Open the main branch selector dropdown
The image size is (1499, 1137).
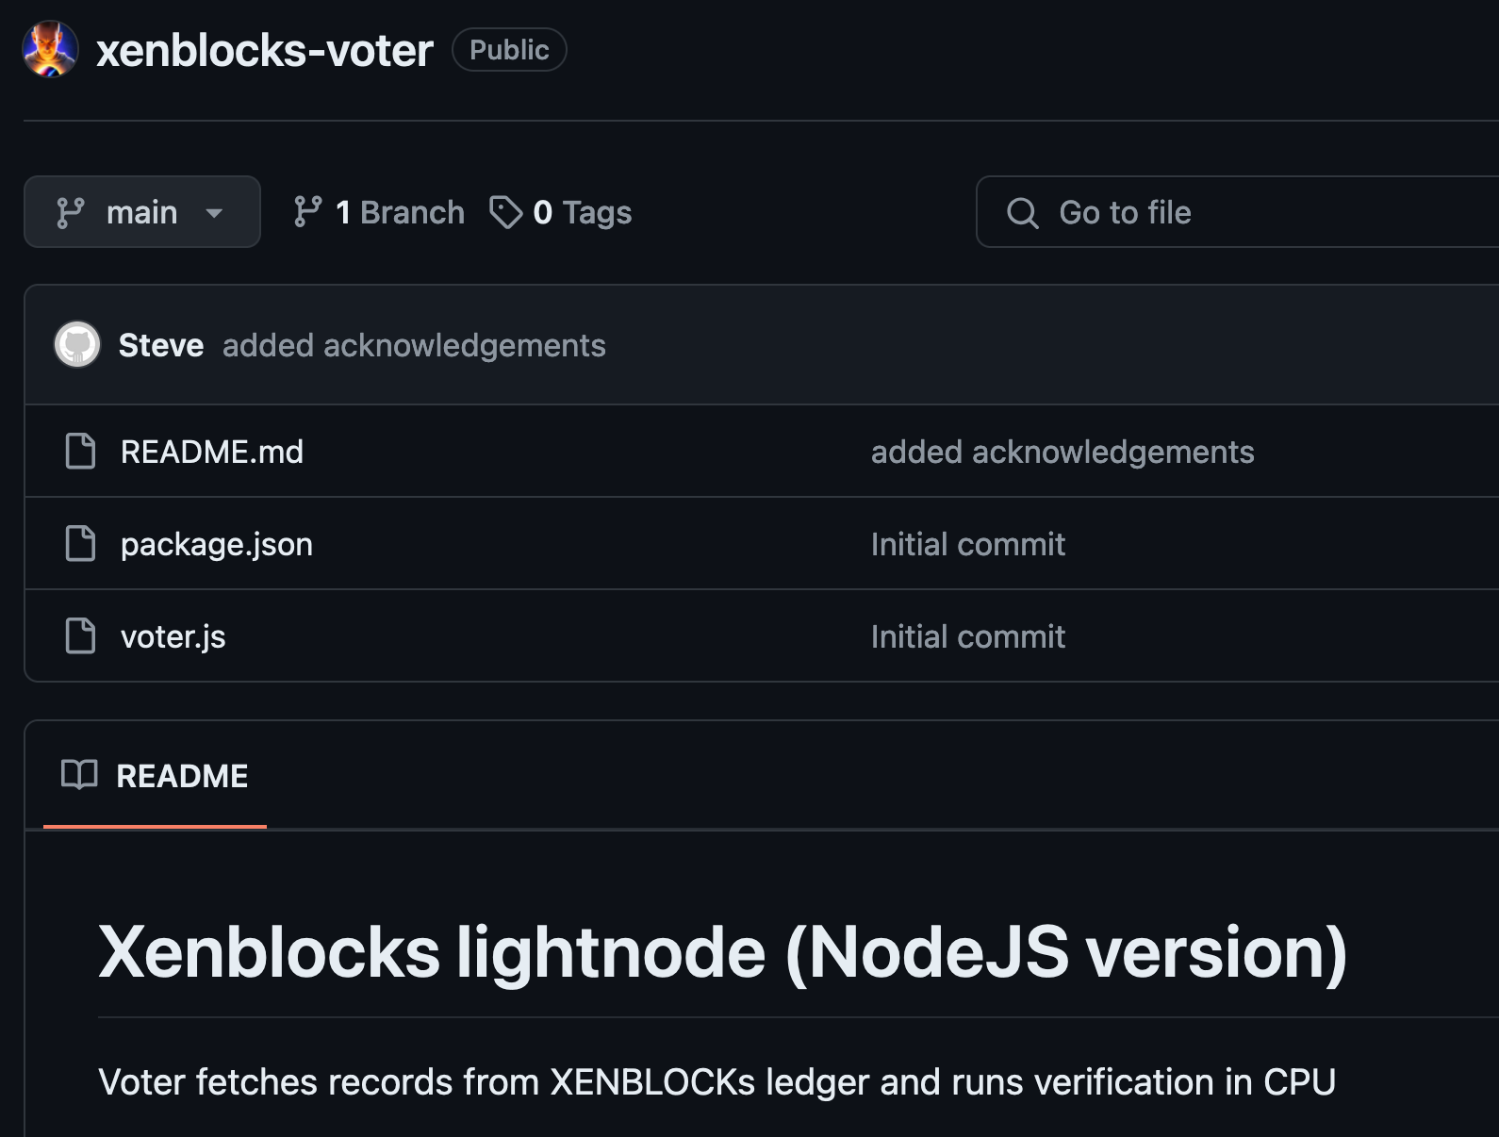pyautogui.click(x=141, y=212)
